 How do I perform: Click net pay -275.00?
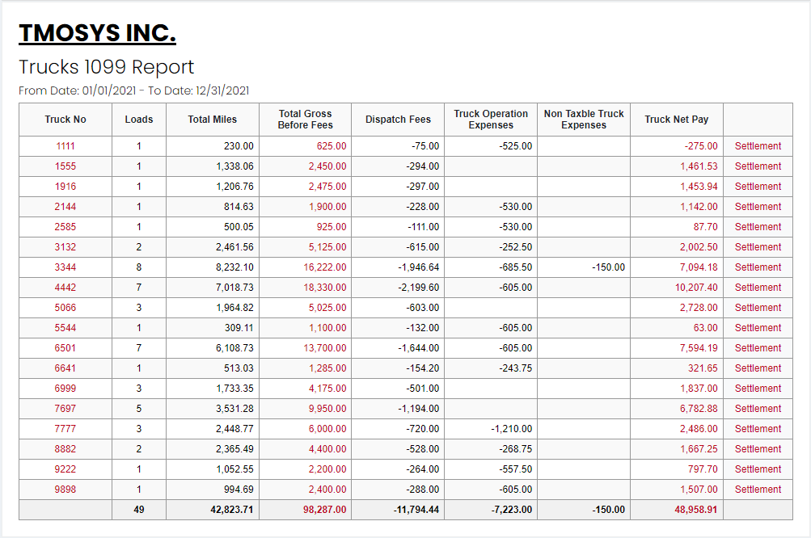pyautogui.click(x=701, y=146)
